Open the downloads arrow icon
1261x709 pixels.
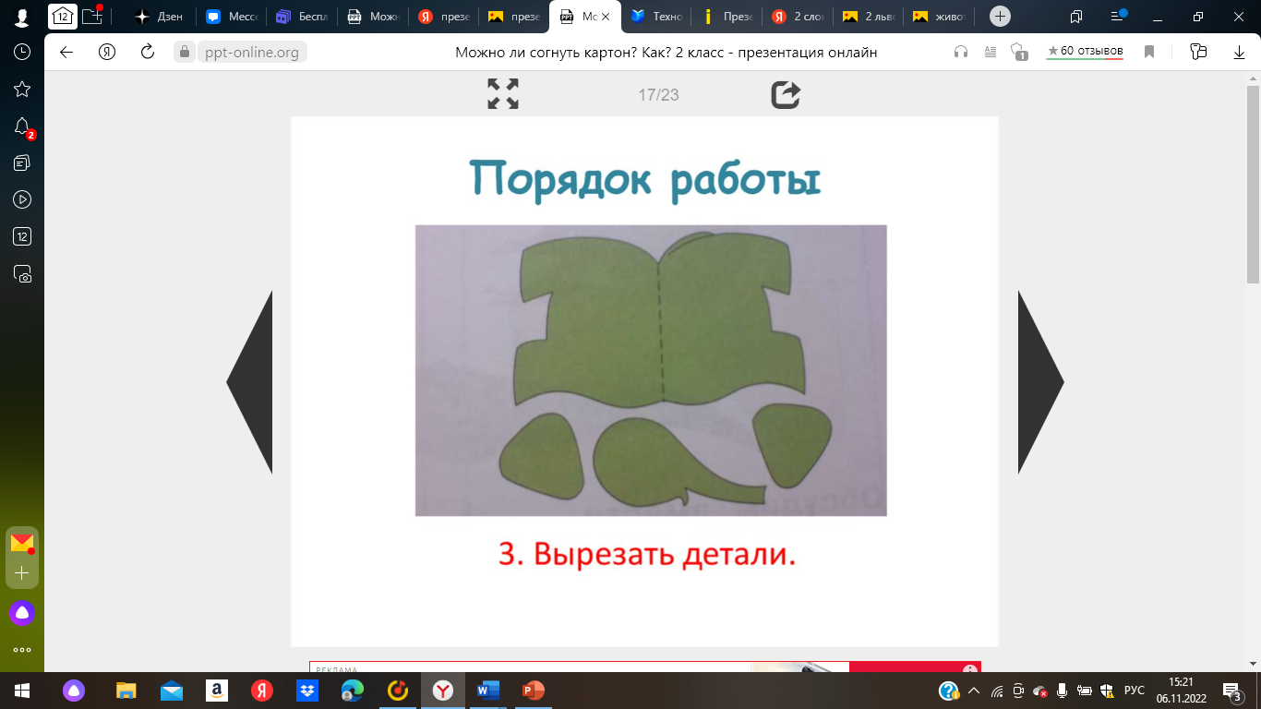point(1240,53)
